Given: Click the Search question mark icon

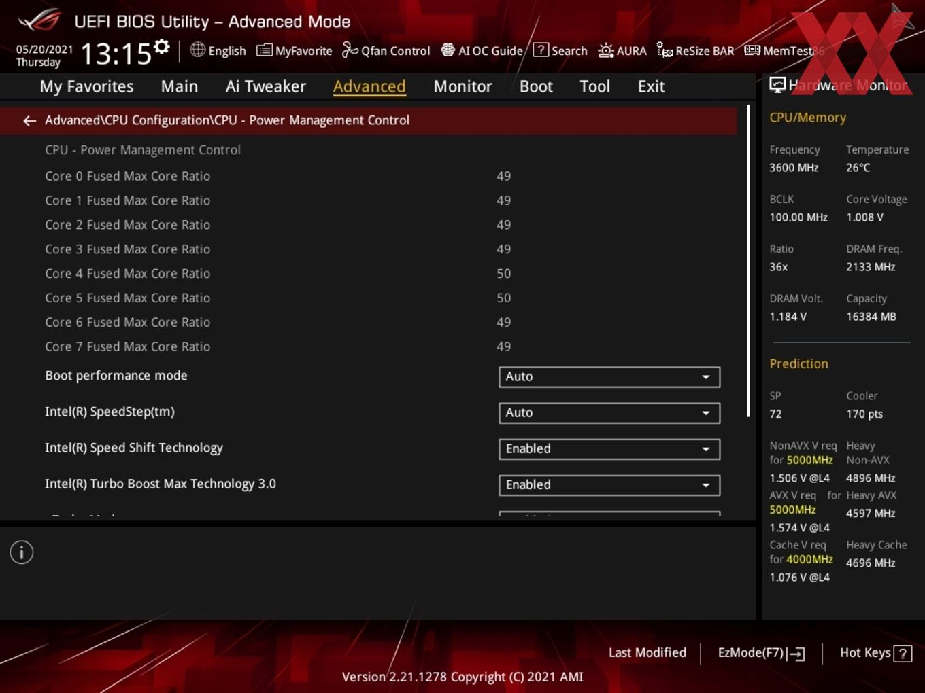Looking at the screenshot, I should [541, 50].
